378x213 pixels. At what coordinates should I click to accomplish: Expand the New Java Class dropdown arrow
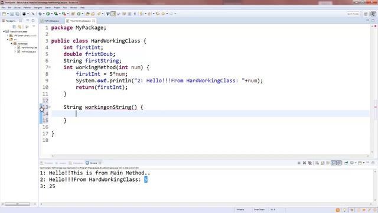[82, 14]
